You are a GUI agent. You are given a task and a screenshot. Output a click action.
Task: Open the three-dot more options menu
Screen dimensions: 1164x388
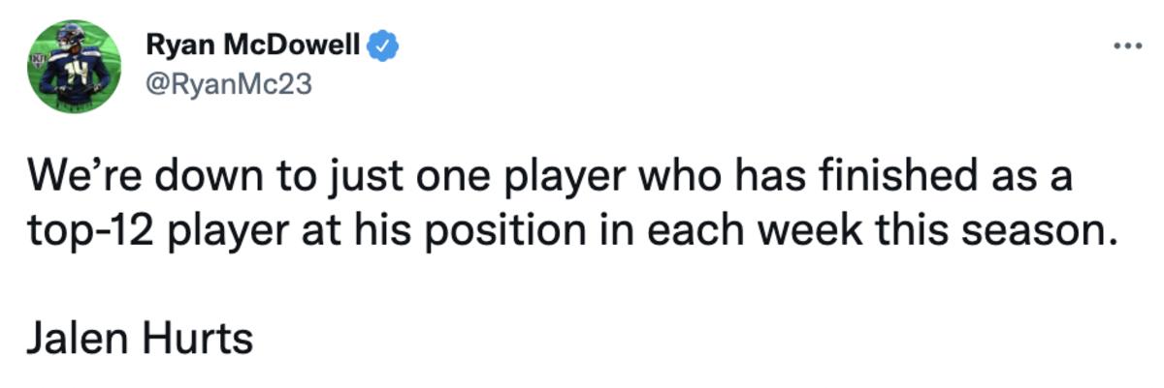[1128, 45]
